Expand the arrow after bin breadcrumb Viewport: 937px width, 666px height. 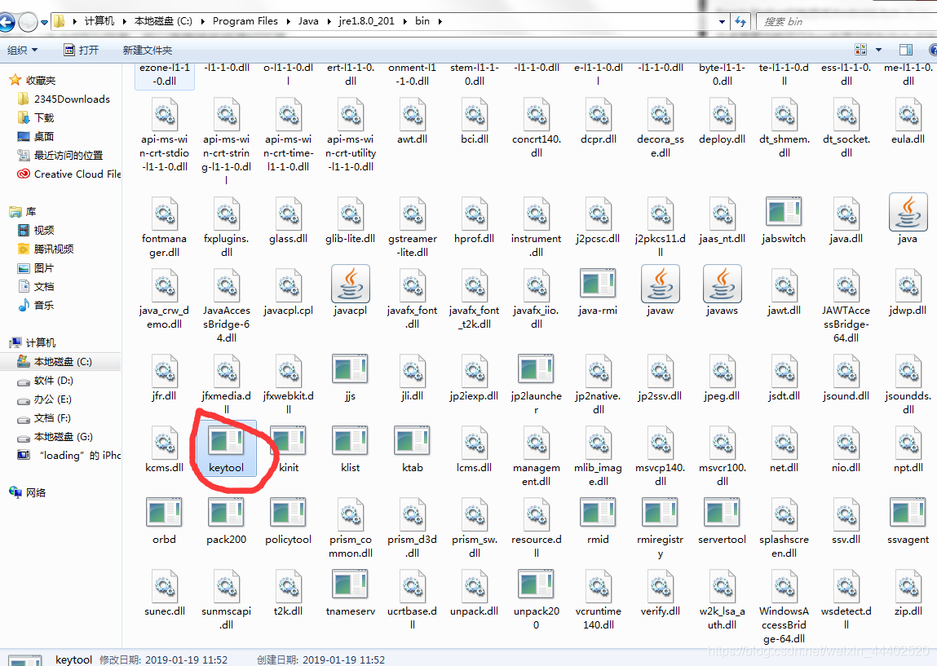[440, 21]
